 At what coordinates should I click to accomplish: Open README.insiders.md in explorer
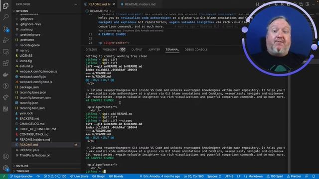pos(35,140)
